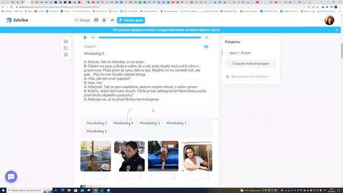This screenshot has width=343, height=193.
Task: Click the answer box under café photo
Action: pyautogui.click(x=94, y=176)
